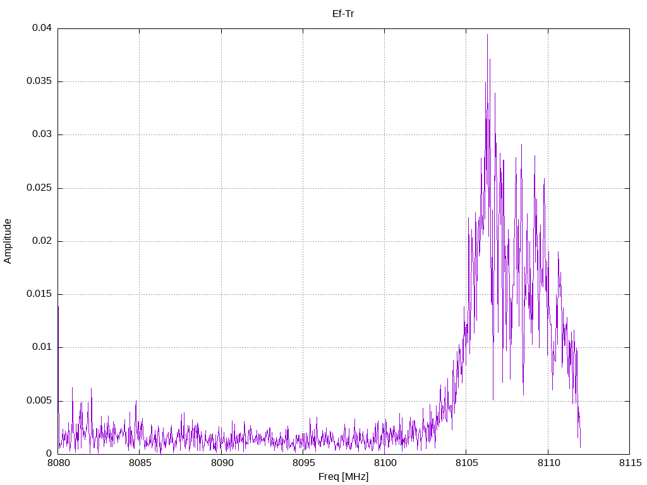Select the Freq [MHz] x-axis label

[x=343, y=477]
